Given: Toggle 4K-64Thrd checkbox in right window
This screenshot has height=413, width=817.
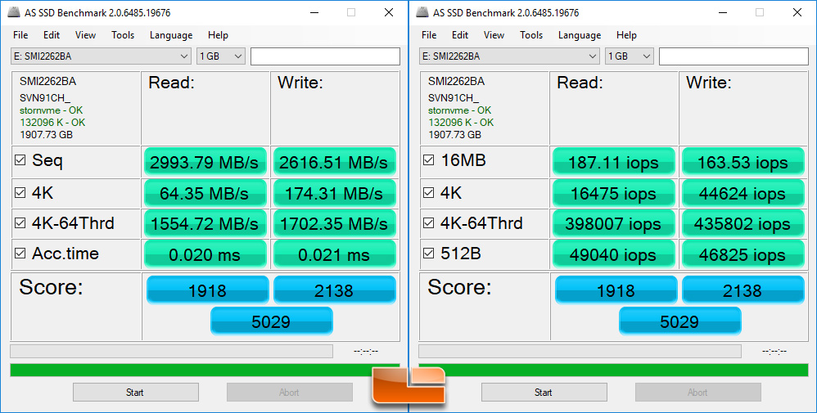Looking at the screenshot, I should coord(428,223).
